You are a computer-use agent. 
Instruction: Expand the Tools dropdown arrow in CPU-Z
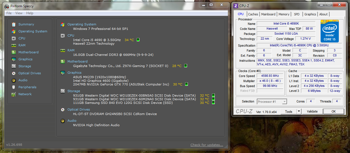(x=299, y=111)
